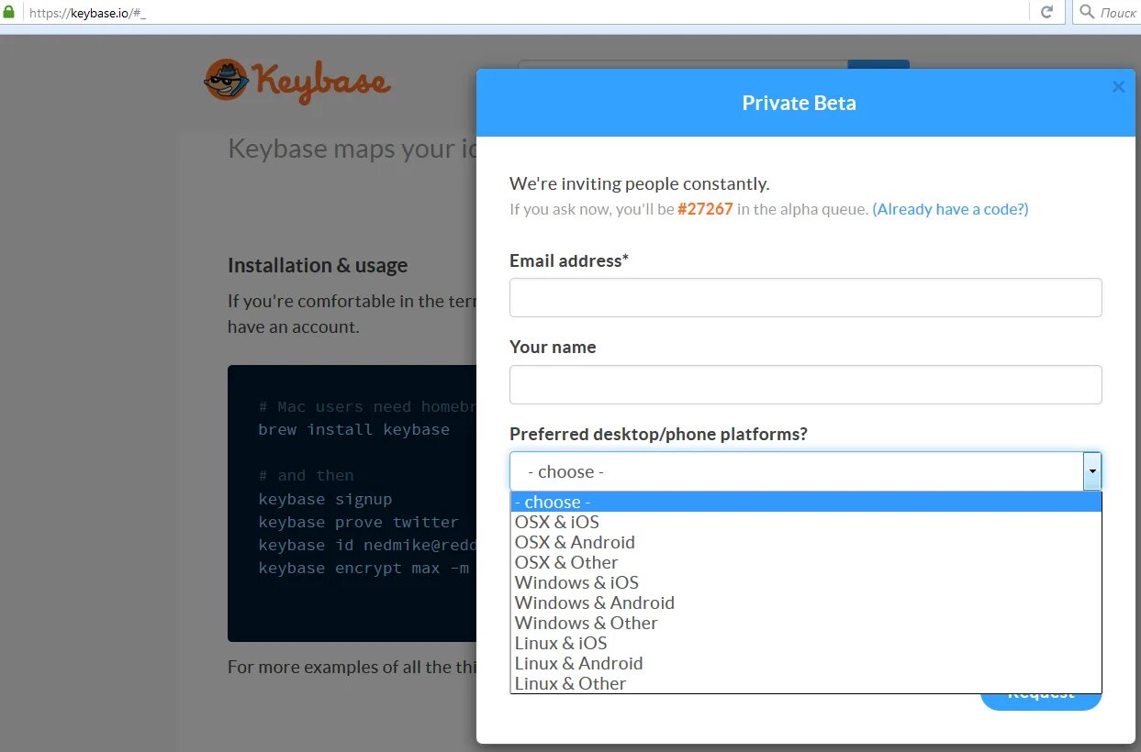This screenshot has height=752, width=1141.
Task: Choose the Linux & iOS option
Action: click(806, 643)
